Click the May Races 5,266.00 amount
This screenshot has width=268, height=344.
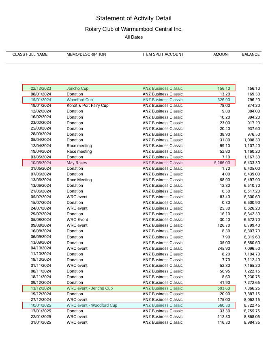[x=222, y=163]
